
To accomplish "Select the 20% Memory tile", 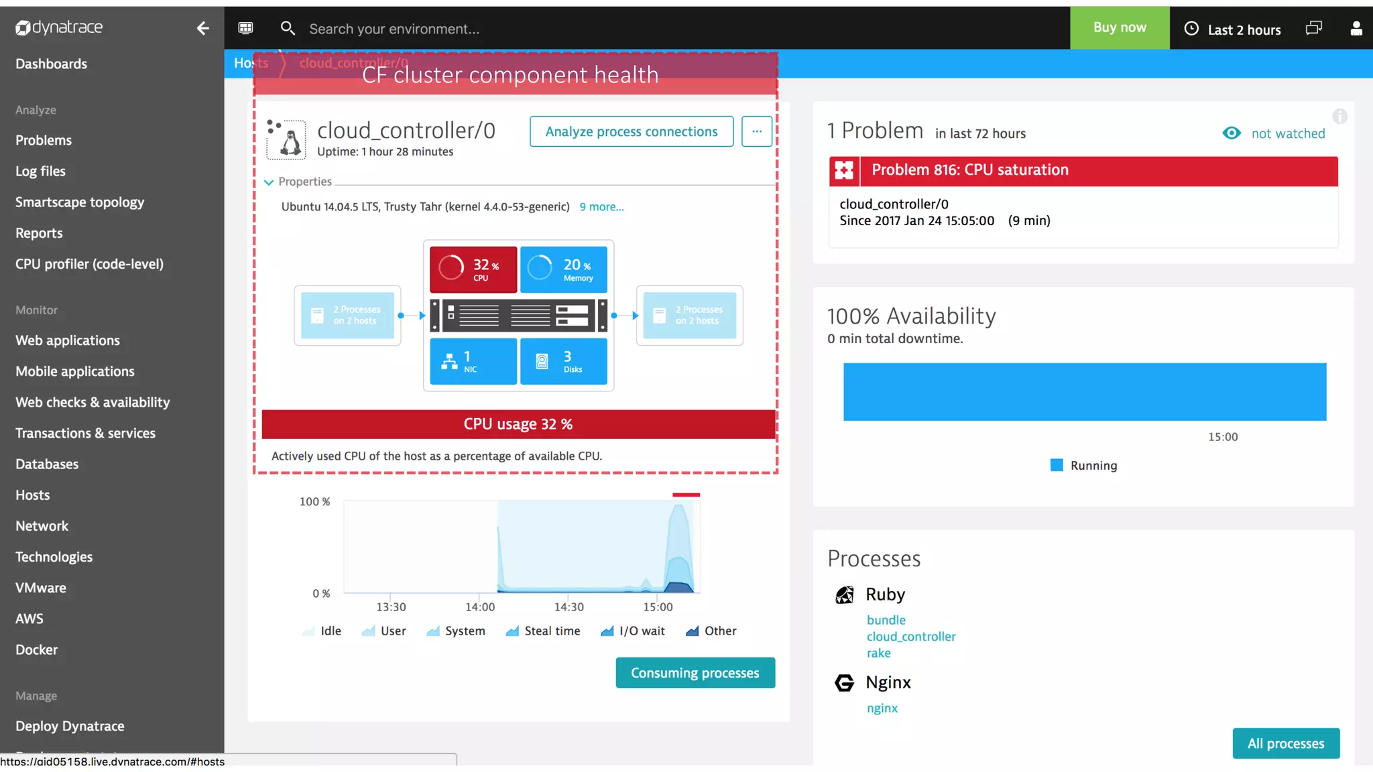I will pos(564,269).
